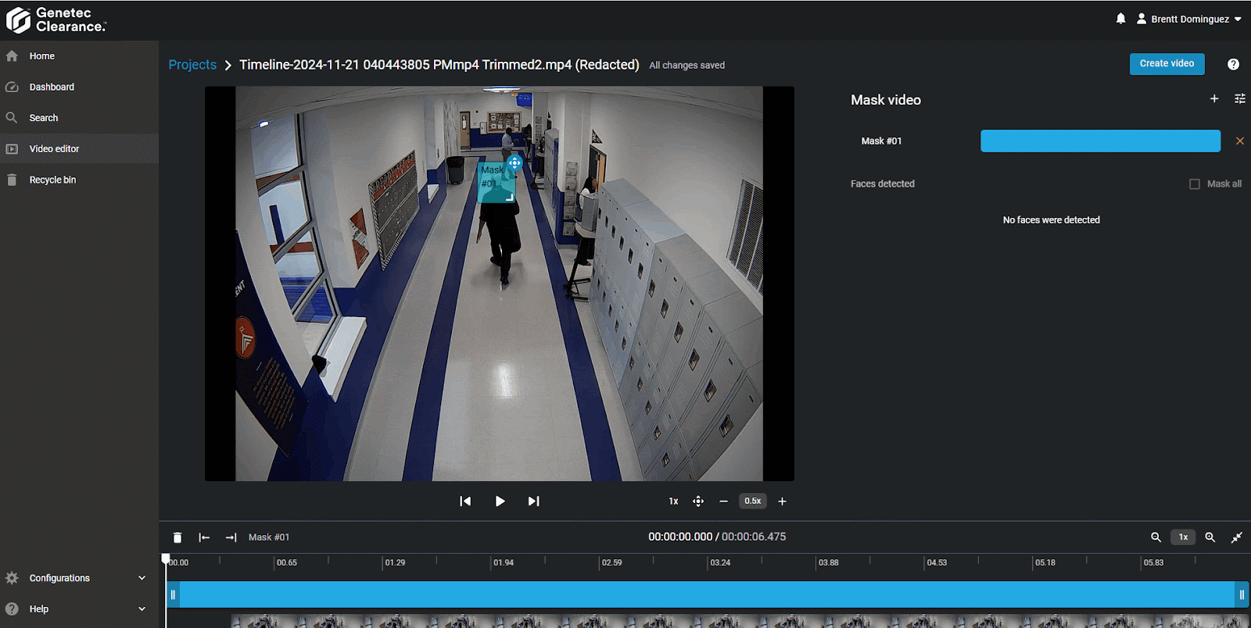Follow the Projects breadcrumb link
1251x628 pixels.
(192, 65)
